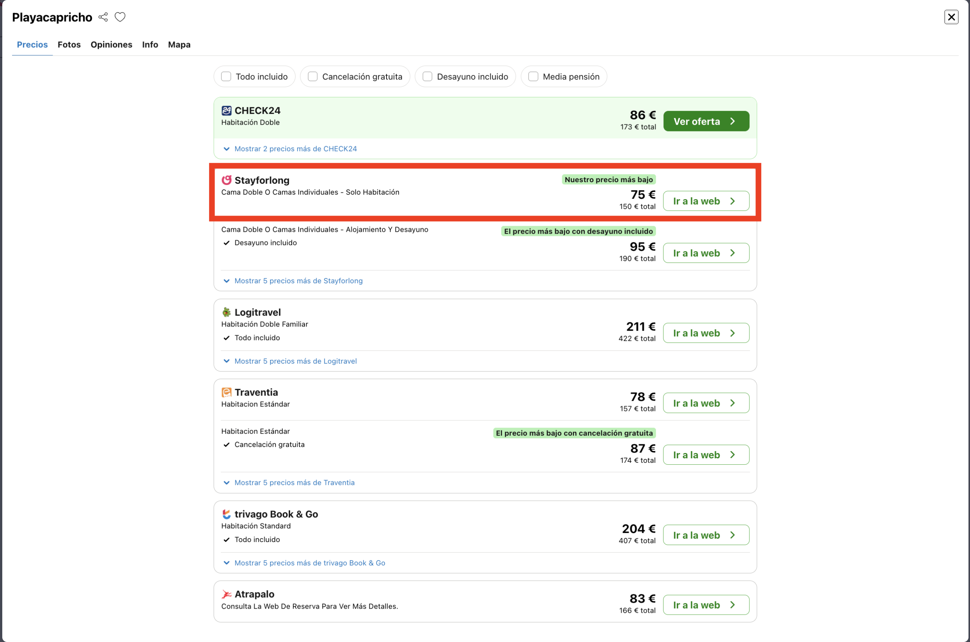Switch to the Info tab
This screenshot has height=642, width=970.
tap(150, 45)
